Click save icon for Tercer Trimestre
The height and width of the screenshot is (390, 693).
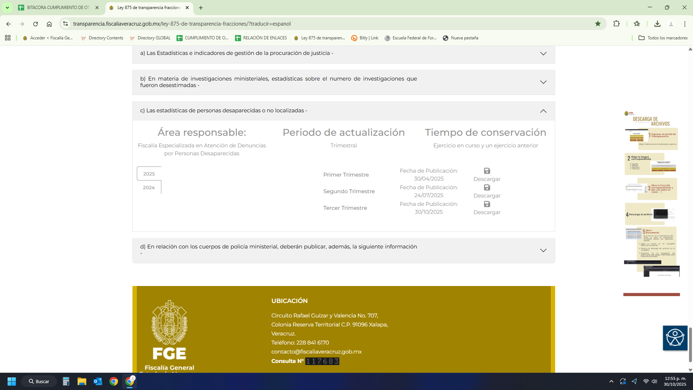point(487,204)
